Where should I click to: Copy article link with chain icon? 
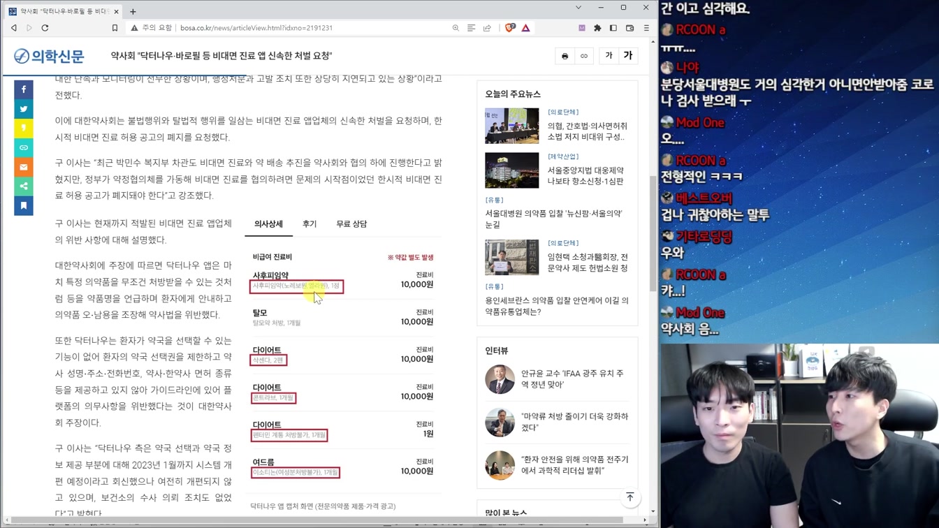pos(584,56)
